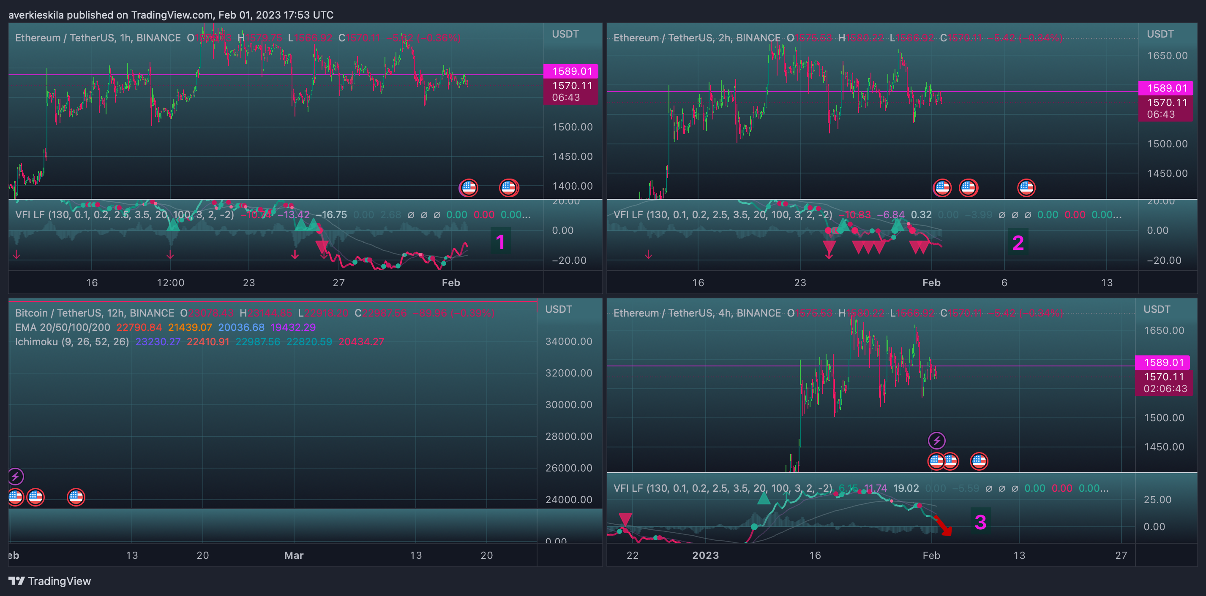This screenshot has height=596, width=1206.
Task: Click the 12:00 time axis label in the 1h chart
Action: [170, 282]
